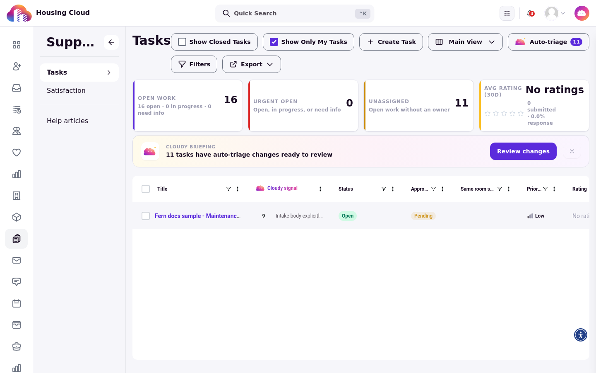Check the notifications bell with red badge
596x373 pixels.
(x=530, y=13)
